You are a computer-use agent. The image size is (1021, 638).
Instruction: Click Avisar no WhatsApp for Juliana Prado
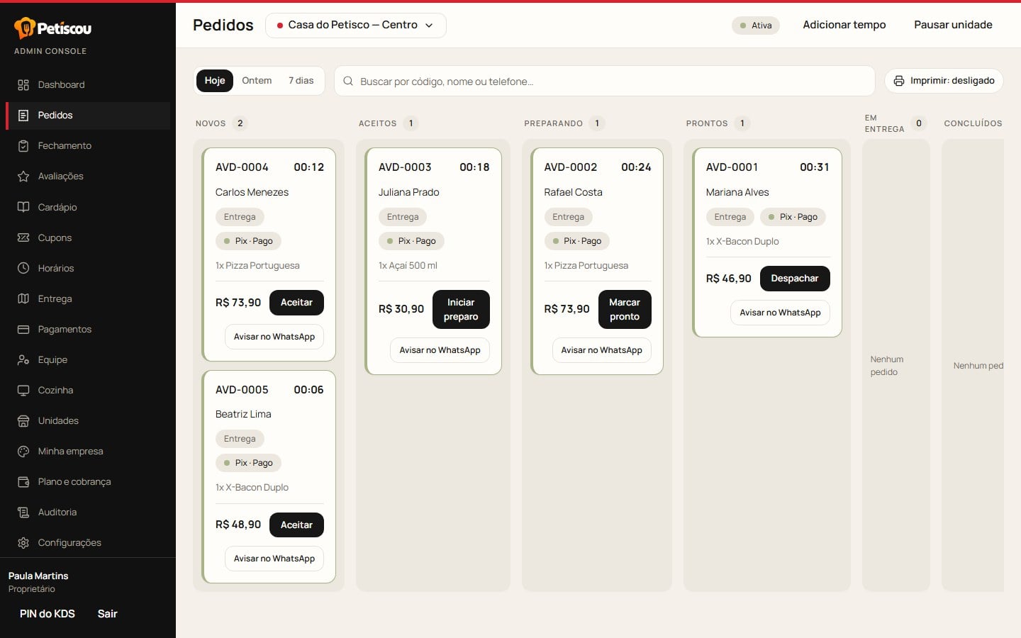point(440,350)
